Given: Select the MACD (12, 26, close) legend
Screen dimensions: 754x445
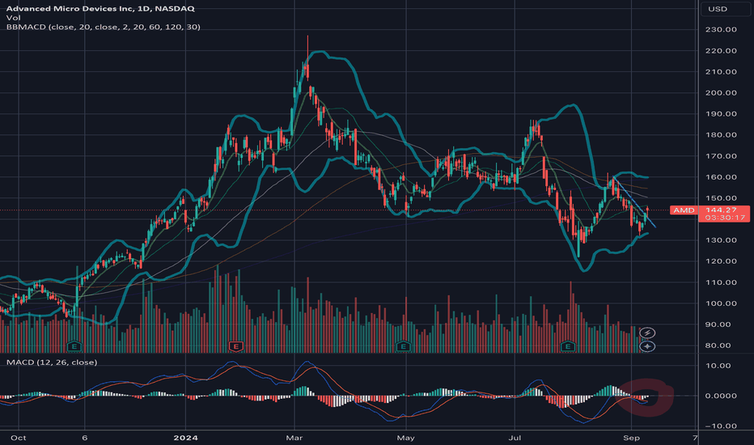Looking at the screenshot, I should tap(52, 362).
